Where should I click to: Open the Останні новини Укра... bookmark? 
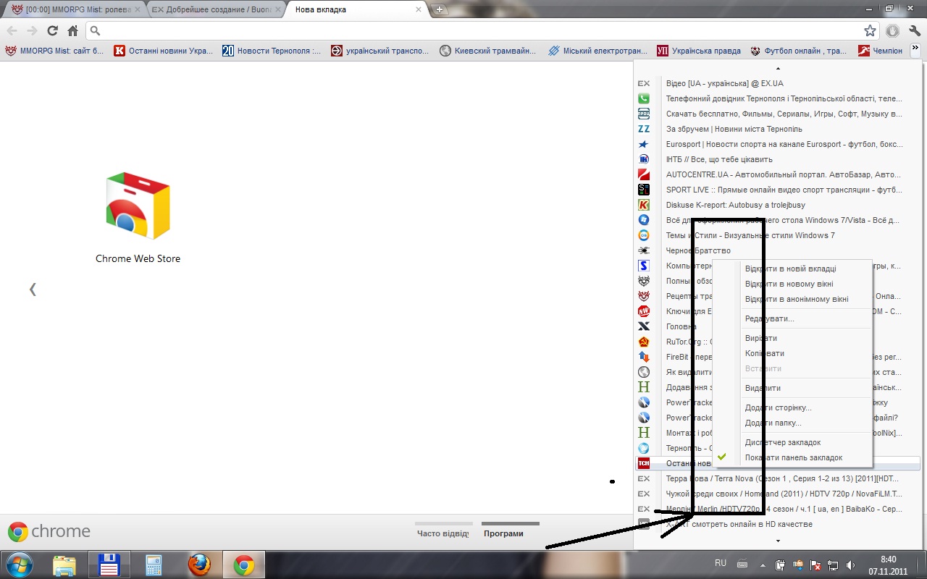[164, 51]
